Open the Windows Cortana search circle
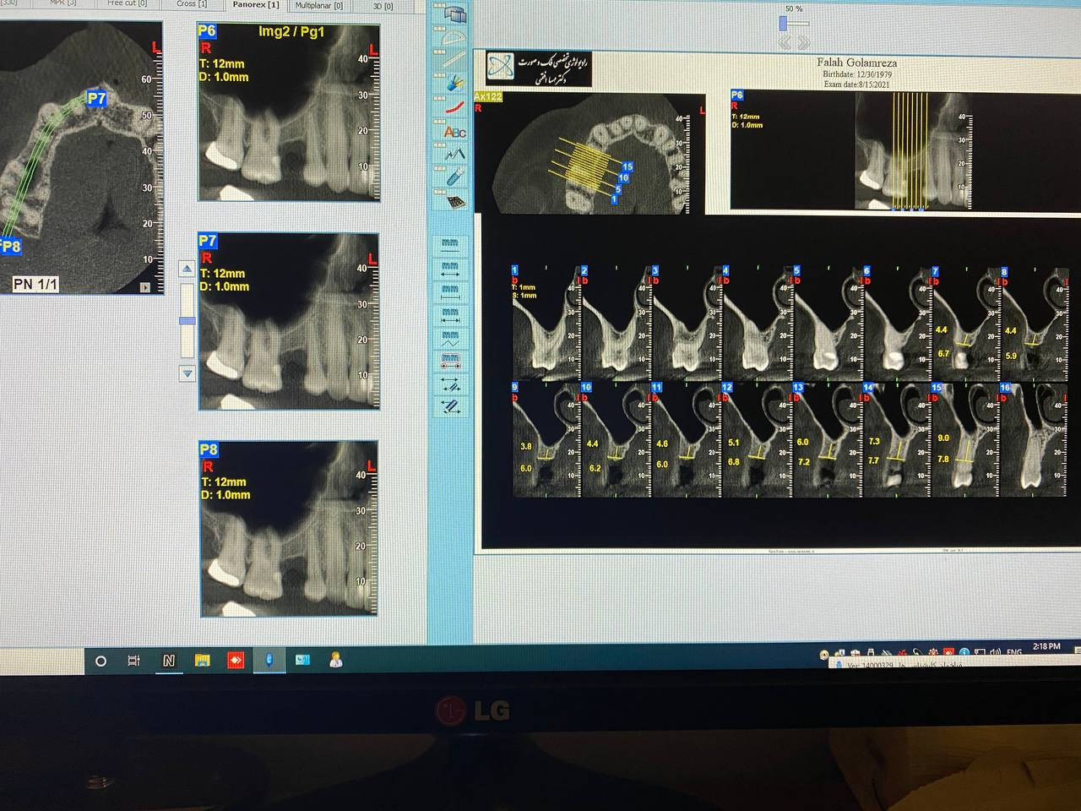This screenshot has height=811, width=1081. [x=100, y=661]
